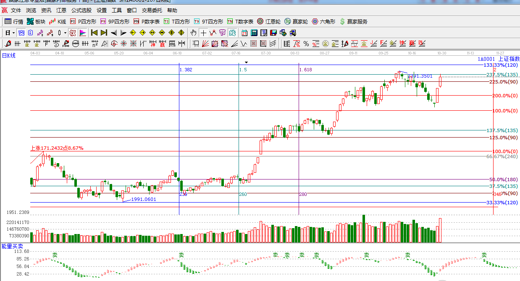Click the red floppy disk save icon
This screenshot has width=520, height=281.
(x=273, y=33)
